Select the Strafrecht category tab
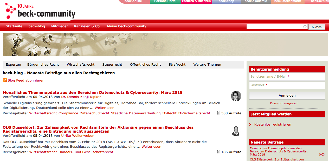The width and height of the screenshot is (329, 161). (x=177, y=65)
